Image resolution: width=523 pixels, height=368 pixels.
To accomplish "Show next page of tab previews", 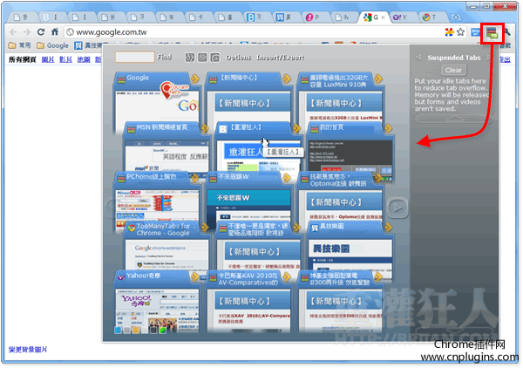I will pyautogui.click(x=397, y=208).
